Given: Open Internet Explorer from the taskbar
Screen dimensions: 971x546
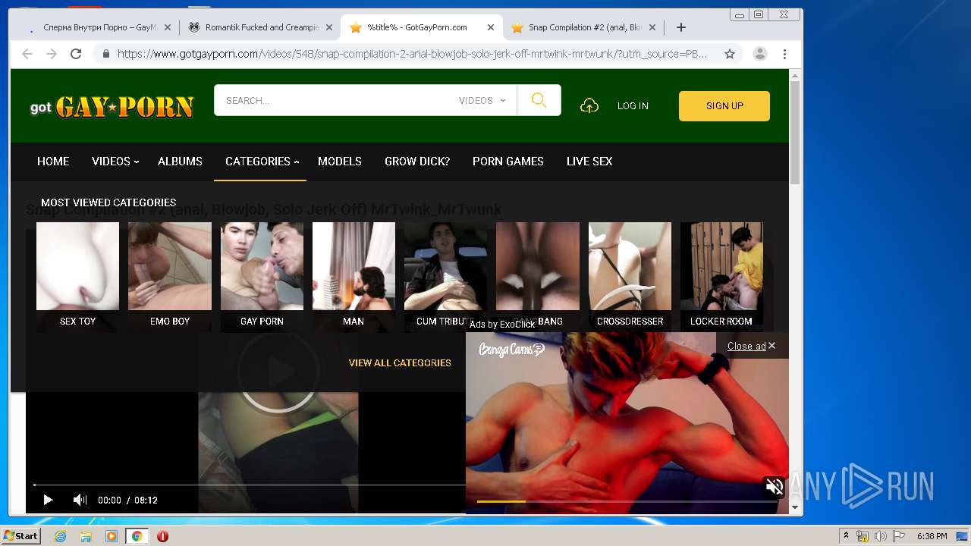Looking at the screenshot, I should [x=61, y=536].
